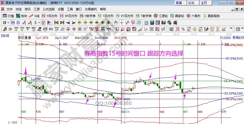This screenshot has width=244, height=124.
Task: Open the 公式选股 menu
Action: (49, 9)
